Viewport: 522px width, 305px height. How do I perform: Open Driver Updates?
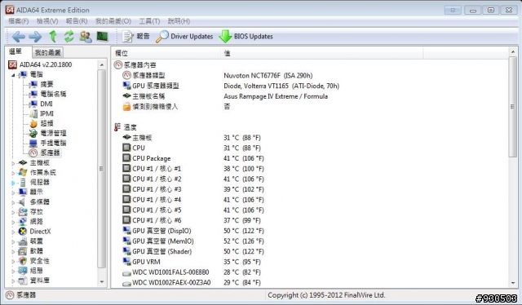point(184,37)
